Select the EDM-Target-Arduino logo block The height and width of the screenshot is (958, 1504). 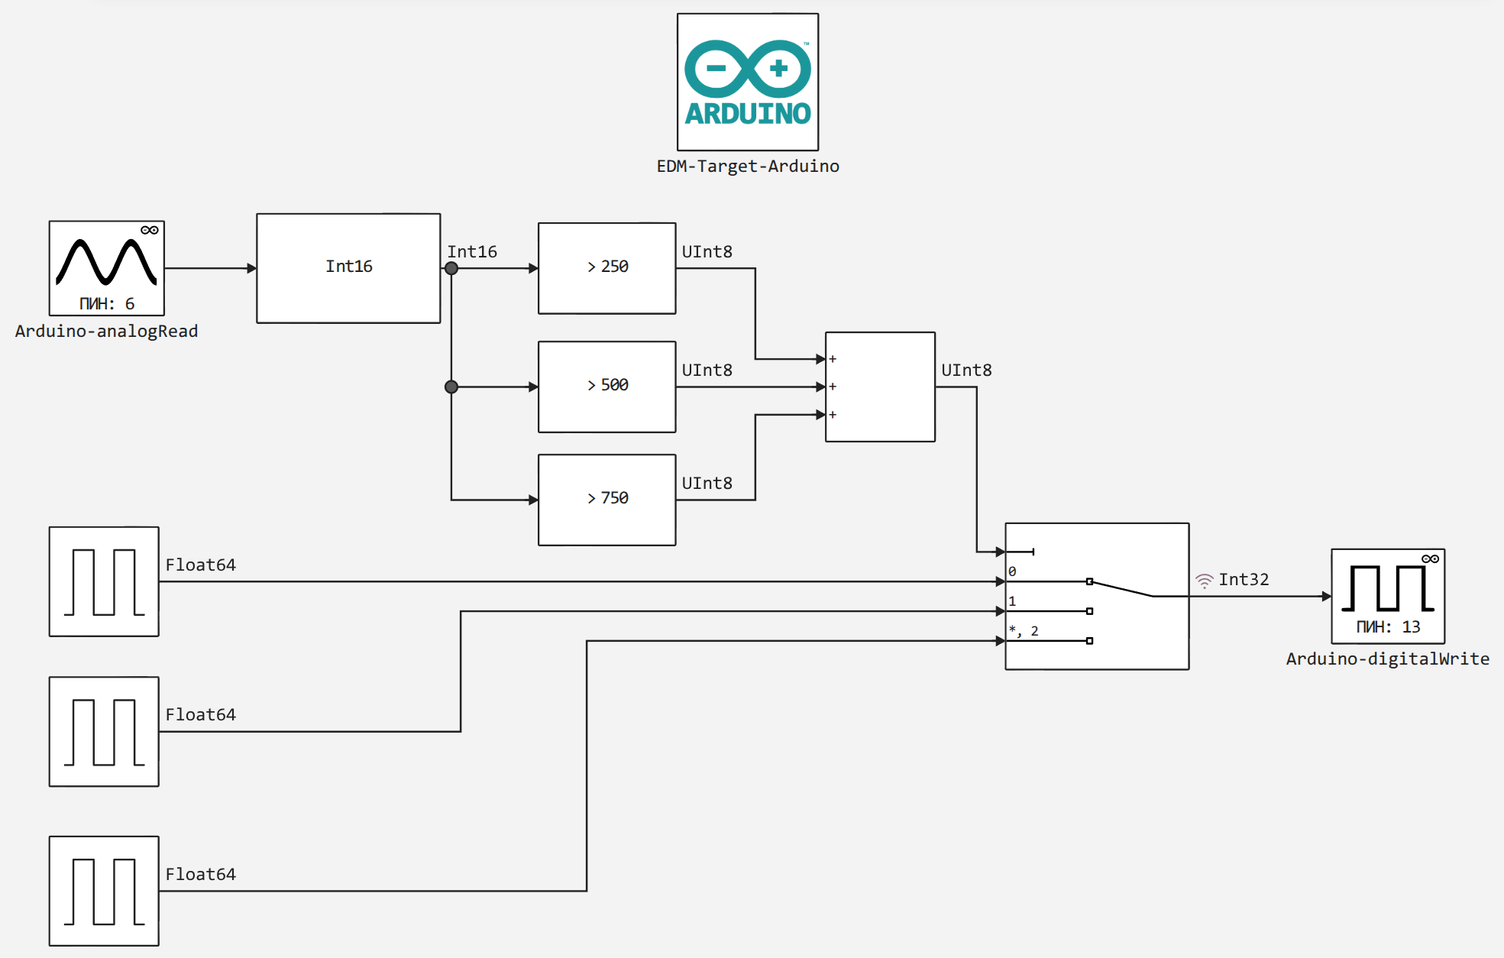[x=747, y=82]
